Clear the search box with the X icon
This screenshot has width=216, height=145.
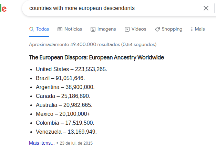(206, 8)
